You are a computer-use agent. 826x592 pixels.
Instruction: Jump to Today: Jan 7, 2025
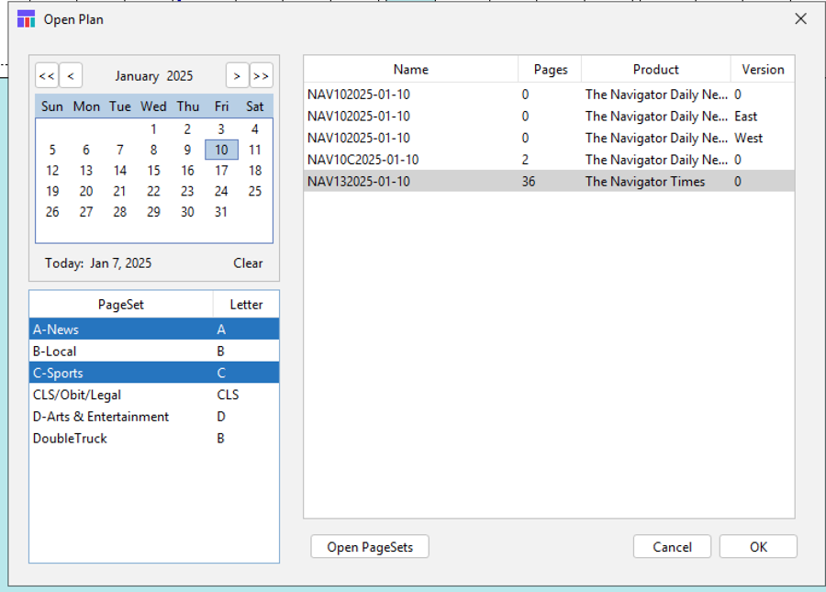pos(98,263)
